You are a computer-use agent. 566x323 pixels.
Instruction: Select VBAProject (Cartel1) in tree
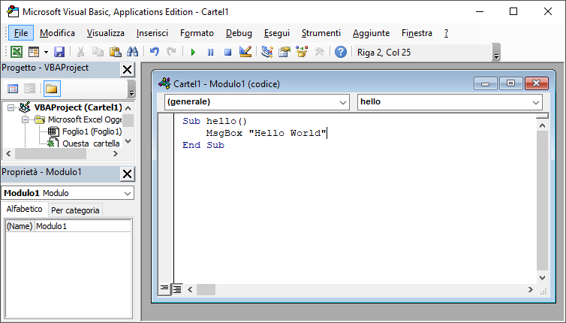coord(78,107)
